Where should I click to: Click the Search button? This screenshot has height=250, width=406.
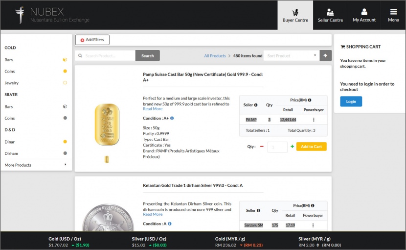148,55
